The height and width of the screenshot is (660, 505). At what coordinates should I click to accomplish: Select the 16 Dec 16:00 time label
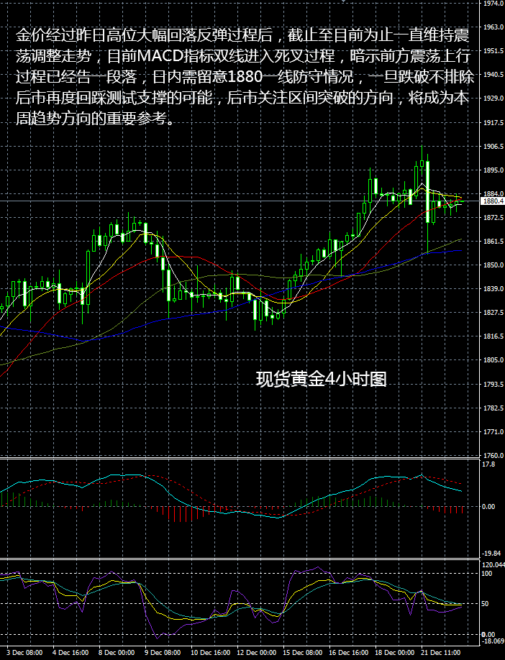tap(348, 653)
